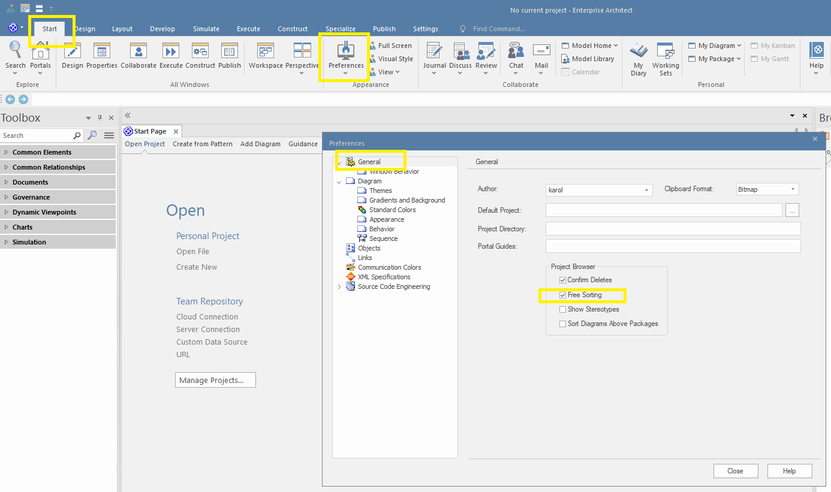Expand the Dynamic Viewpoints toolbox section
Screen dimensions: 831x492
point(58,212)
